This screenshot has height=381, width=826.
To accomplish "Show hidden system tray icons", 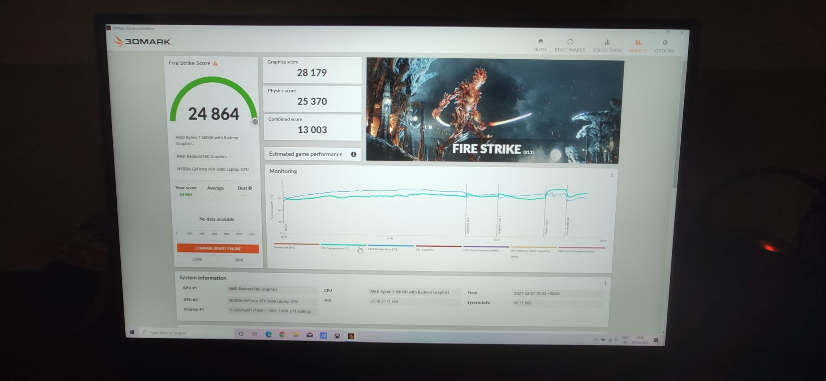I will [x=596, y=339].
